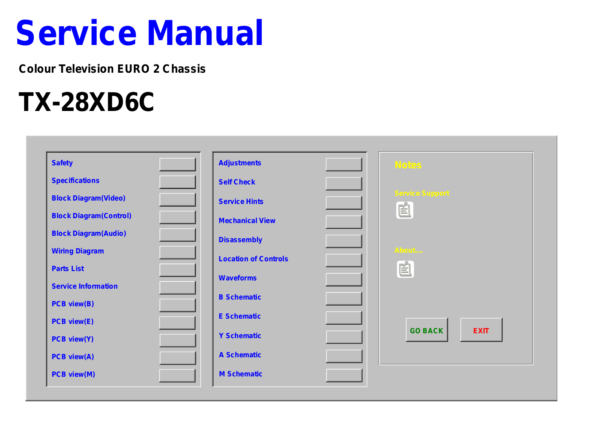This screenshot has width=599, height=424.
Task: Open the Parts List button
Action: click(x=177, y=270)
